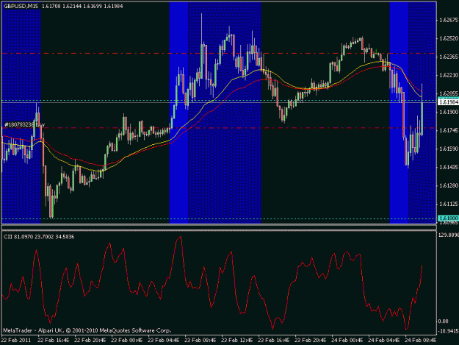This screenshot has width=459, height=345.
Task: Click the cyan 1.61000 price tag
Action: (448, 218)
